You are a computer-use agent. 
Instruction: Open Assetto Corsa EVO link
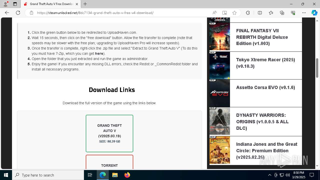click(x=265, y=87)
